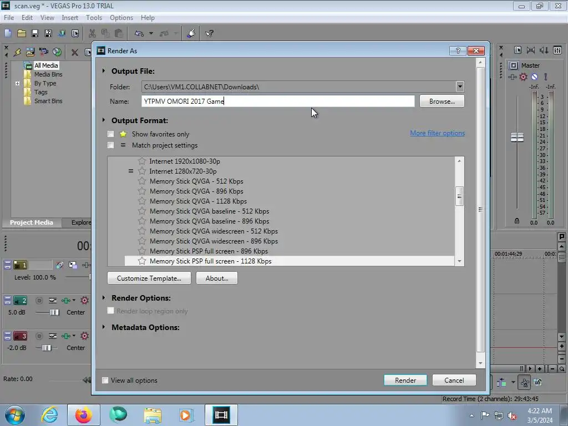The height and width of the screenshot is (426, 568).
Task: Expand By Type tree node plus sign
Action: (17, 83)
